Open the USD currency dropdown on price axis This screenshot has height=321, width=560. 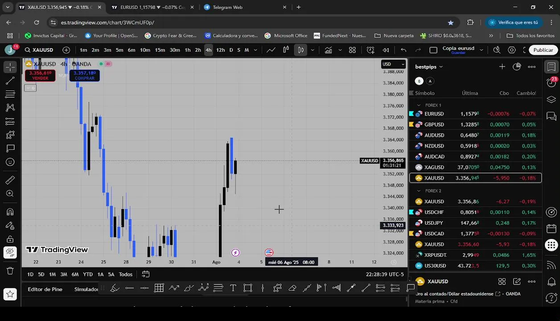pos(394,64)
